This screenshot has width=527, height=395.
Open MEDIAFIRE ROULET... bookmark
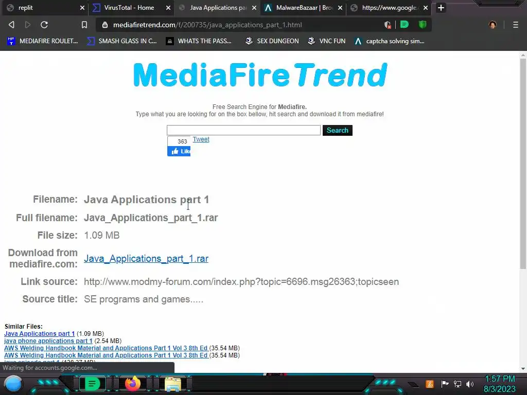(43, 41)
